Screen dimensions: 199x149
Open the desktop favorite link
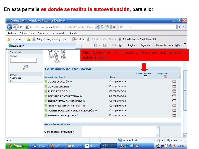[79, 39]
